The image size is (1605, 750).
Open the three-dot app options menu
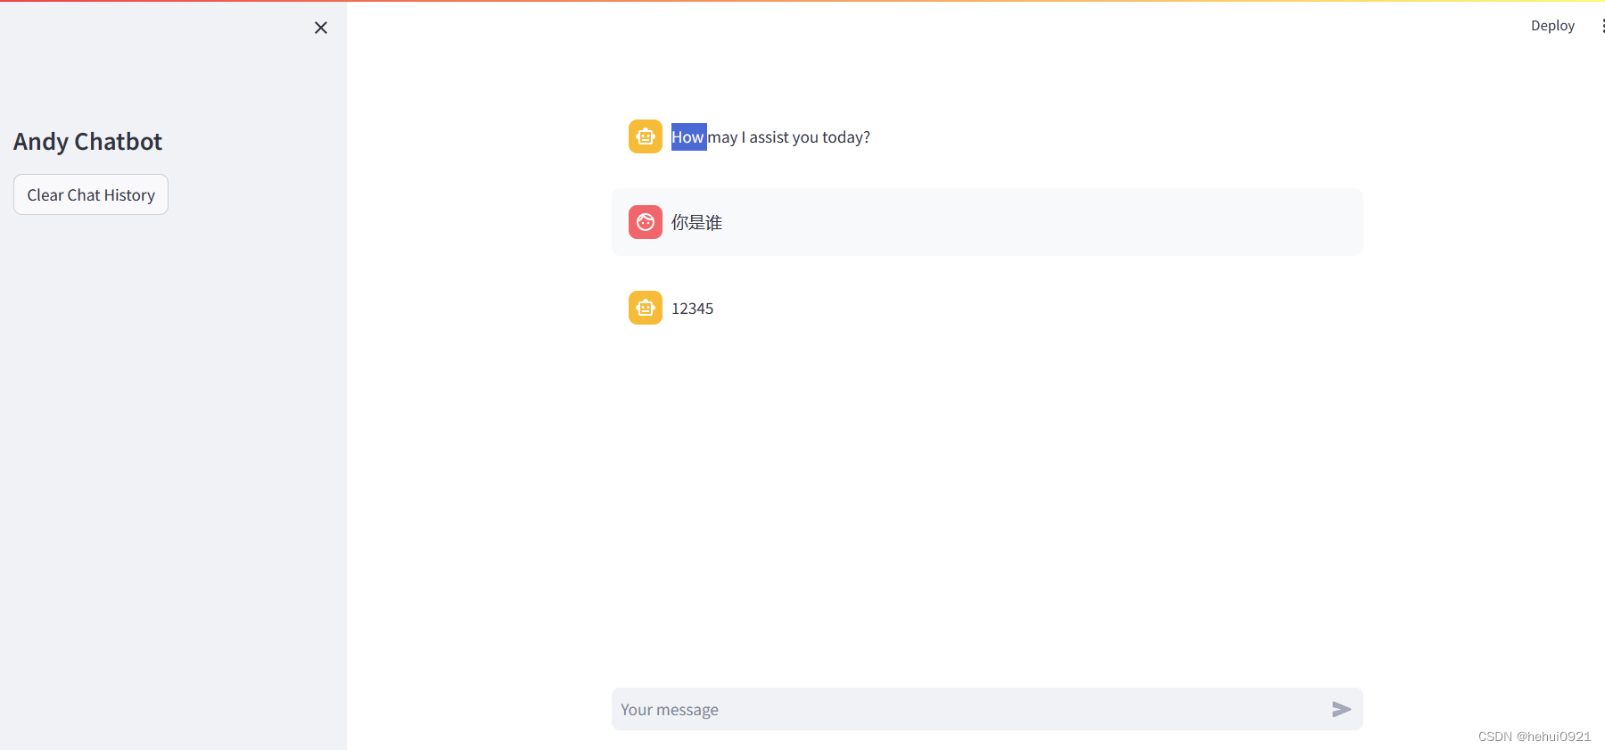click(x=1602, y=25)
